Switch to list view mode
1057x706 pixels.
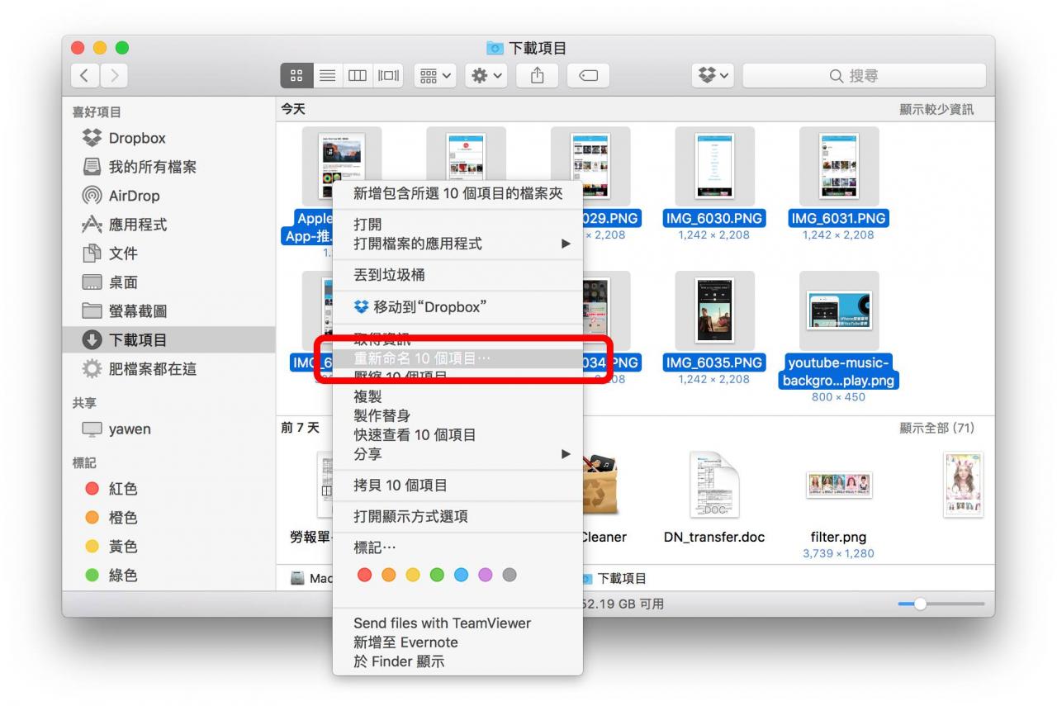[326, 76]
